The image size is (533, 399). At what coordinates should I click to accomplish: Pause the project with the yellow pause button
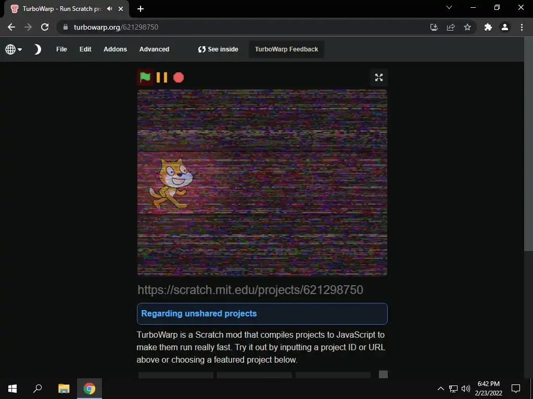coord(162,78)
